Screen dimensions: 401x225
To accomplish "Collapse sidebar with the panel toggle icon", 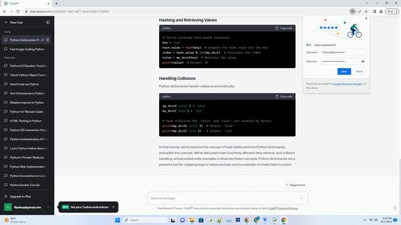I will 48,22.
